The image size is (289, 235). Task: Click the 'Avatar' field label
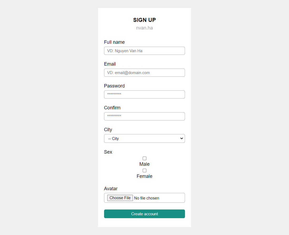(x=111, y=189)
